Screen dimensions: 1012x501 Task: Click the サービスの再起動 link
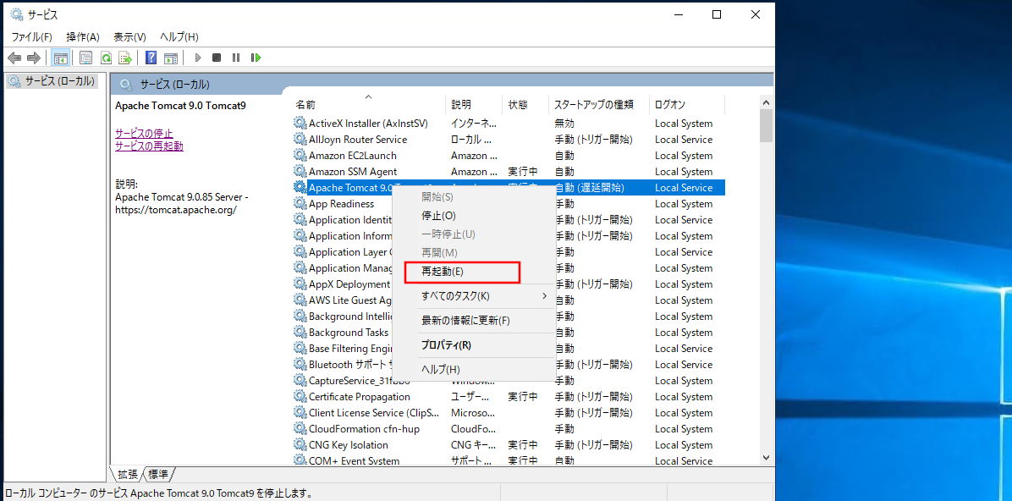coord(149,146)
